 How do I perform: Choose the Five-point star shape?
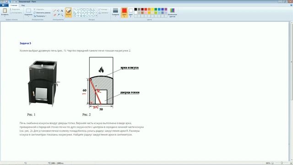(x=81, y=16)
